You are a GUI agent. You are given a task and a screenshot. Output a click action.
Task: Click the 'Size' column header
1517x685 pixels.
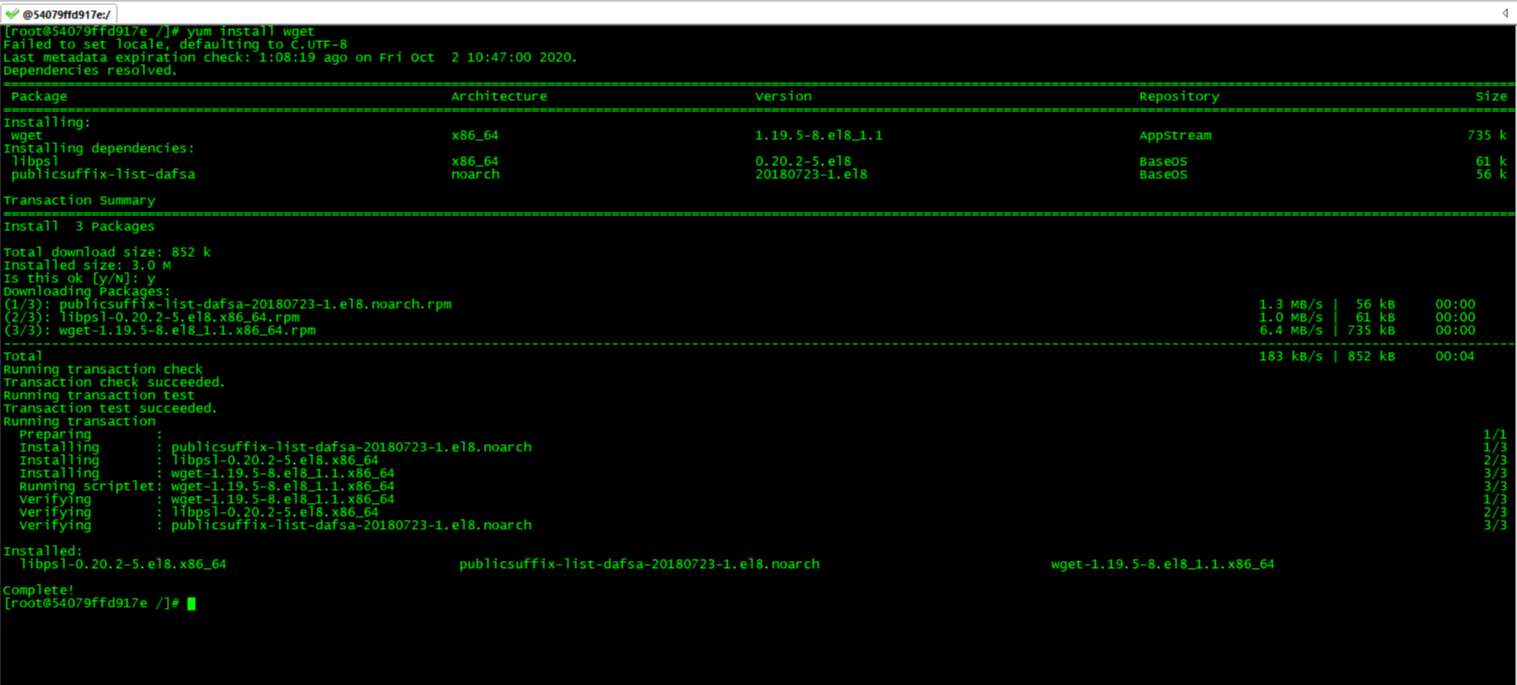1491,97
